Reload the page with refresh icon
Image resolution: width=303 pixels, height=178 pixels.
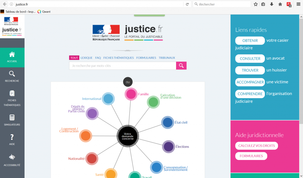click(x=187, y=4)
